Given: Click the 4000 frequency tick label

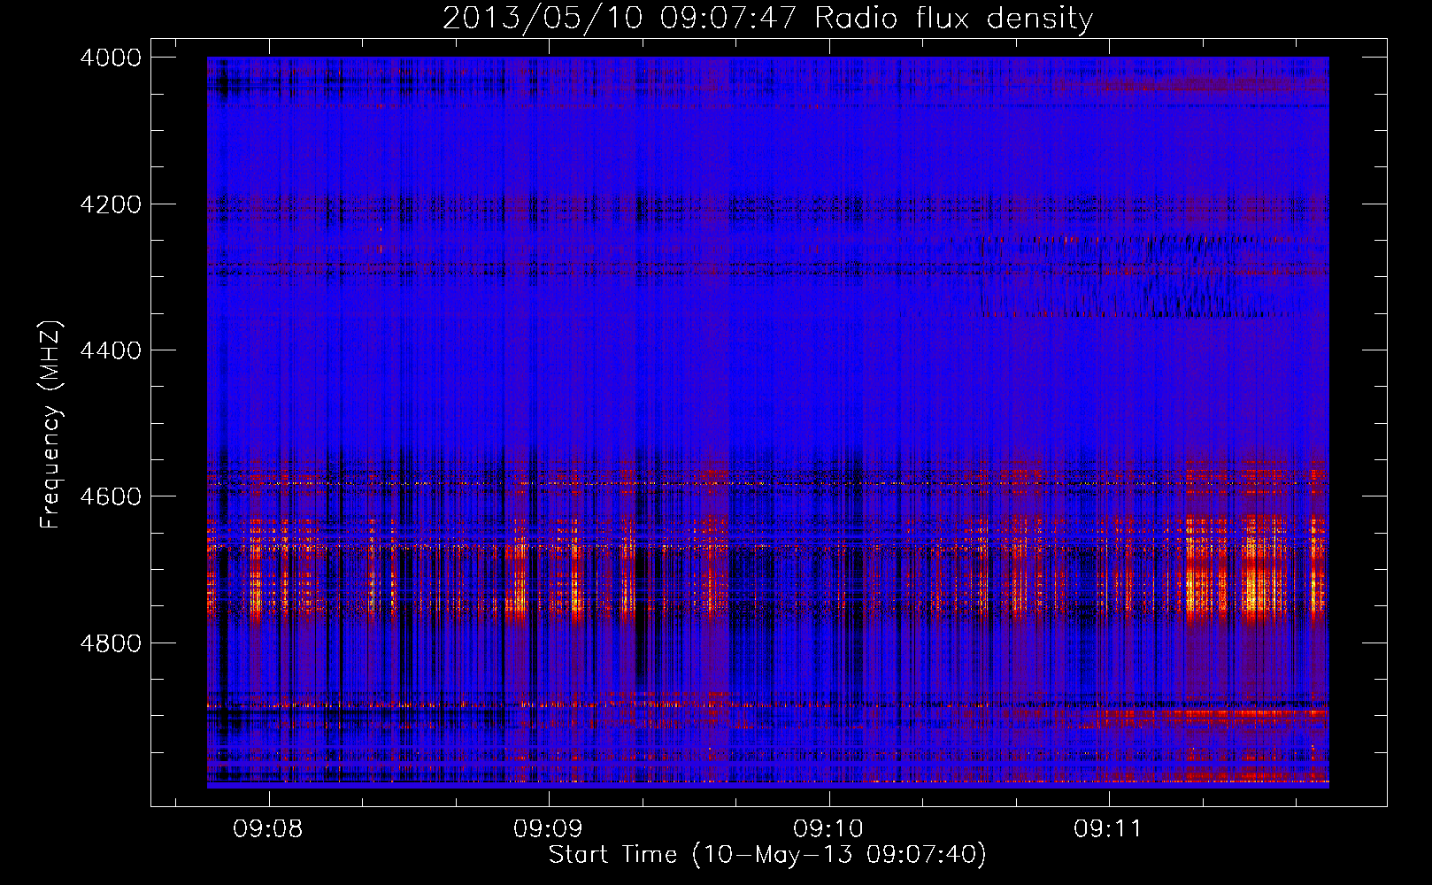Looking at the screenshot, I should point(111,58).
